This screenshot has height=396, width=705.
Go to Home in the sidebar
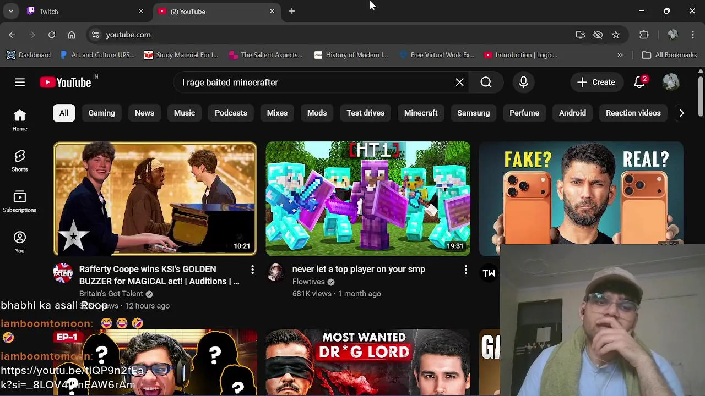coord(20,120)
